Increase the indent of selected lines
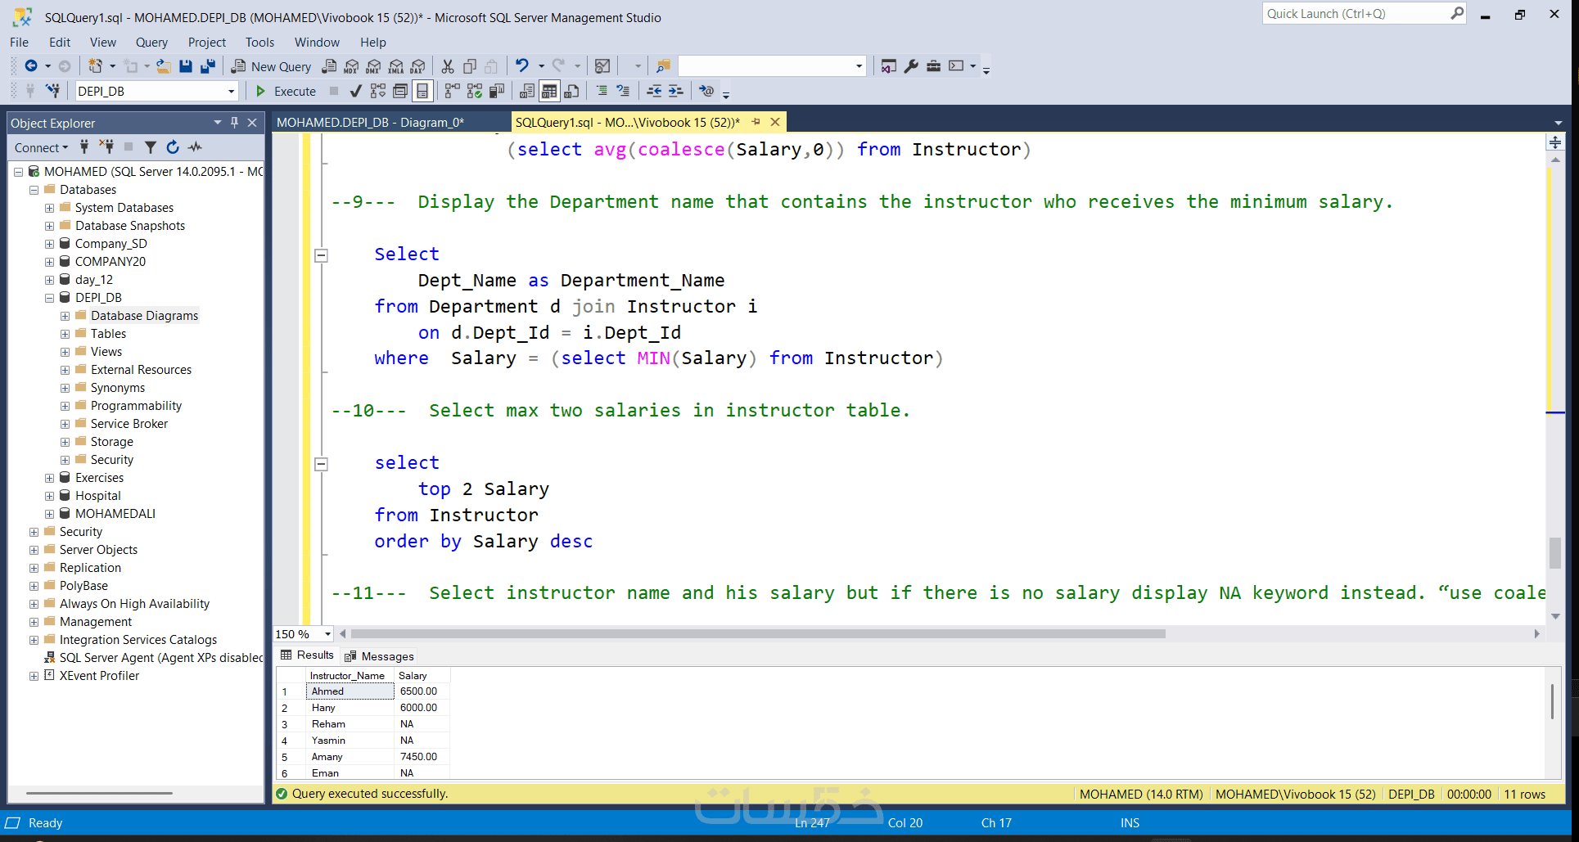1579x842 pixels. (x=675, y=91)
